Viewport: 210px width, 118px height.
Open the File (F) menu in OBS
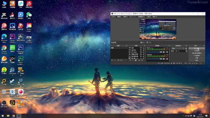[113, 17]
